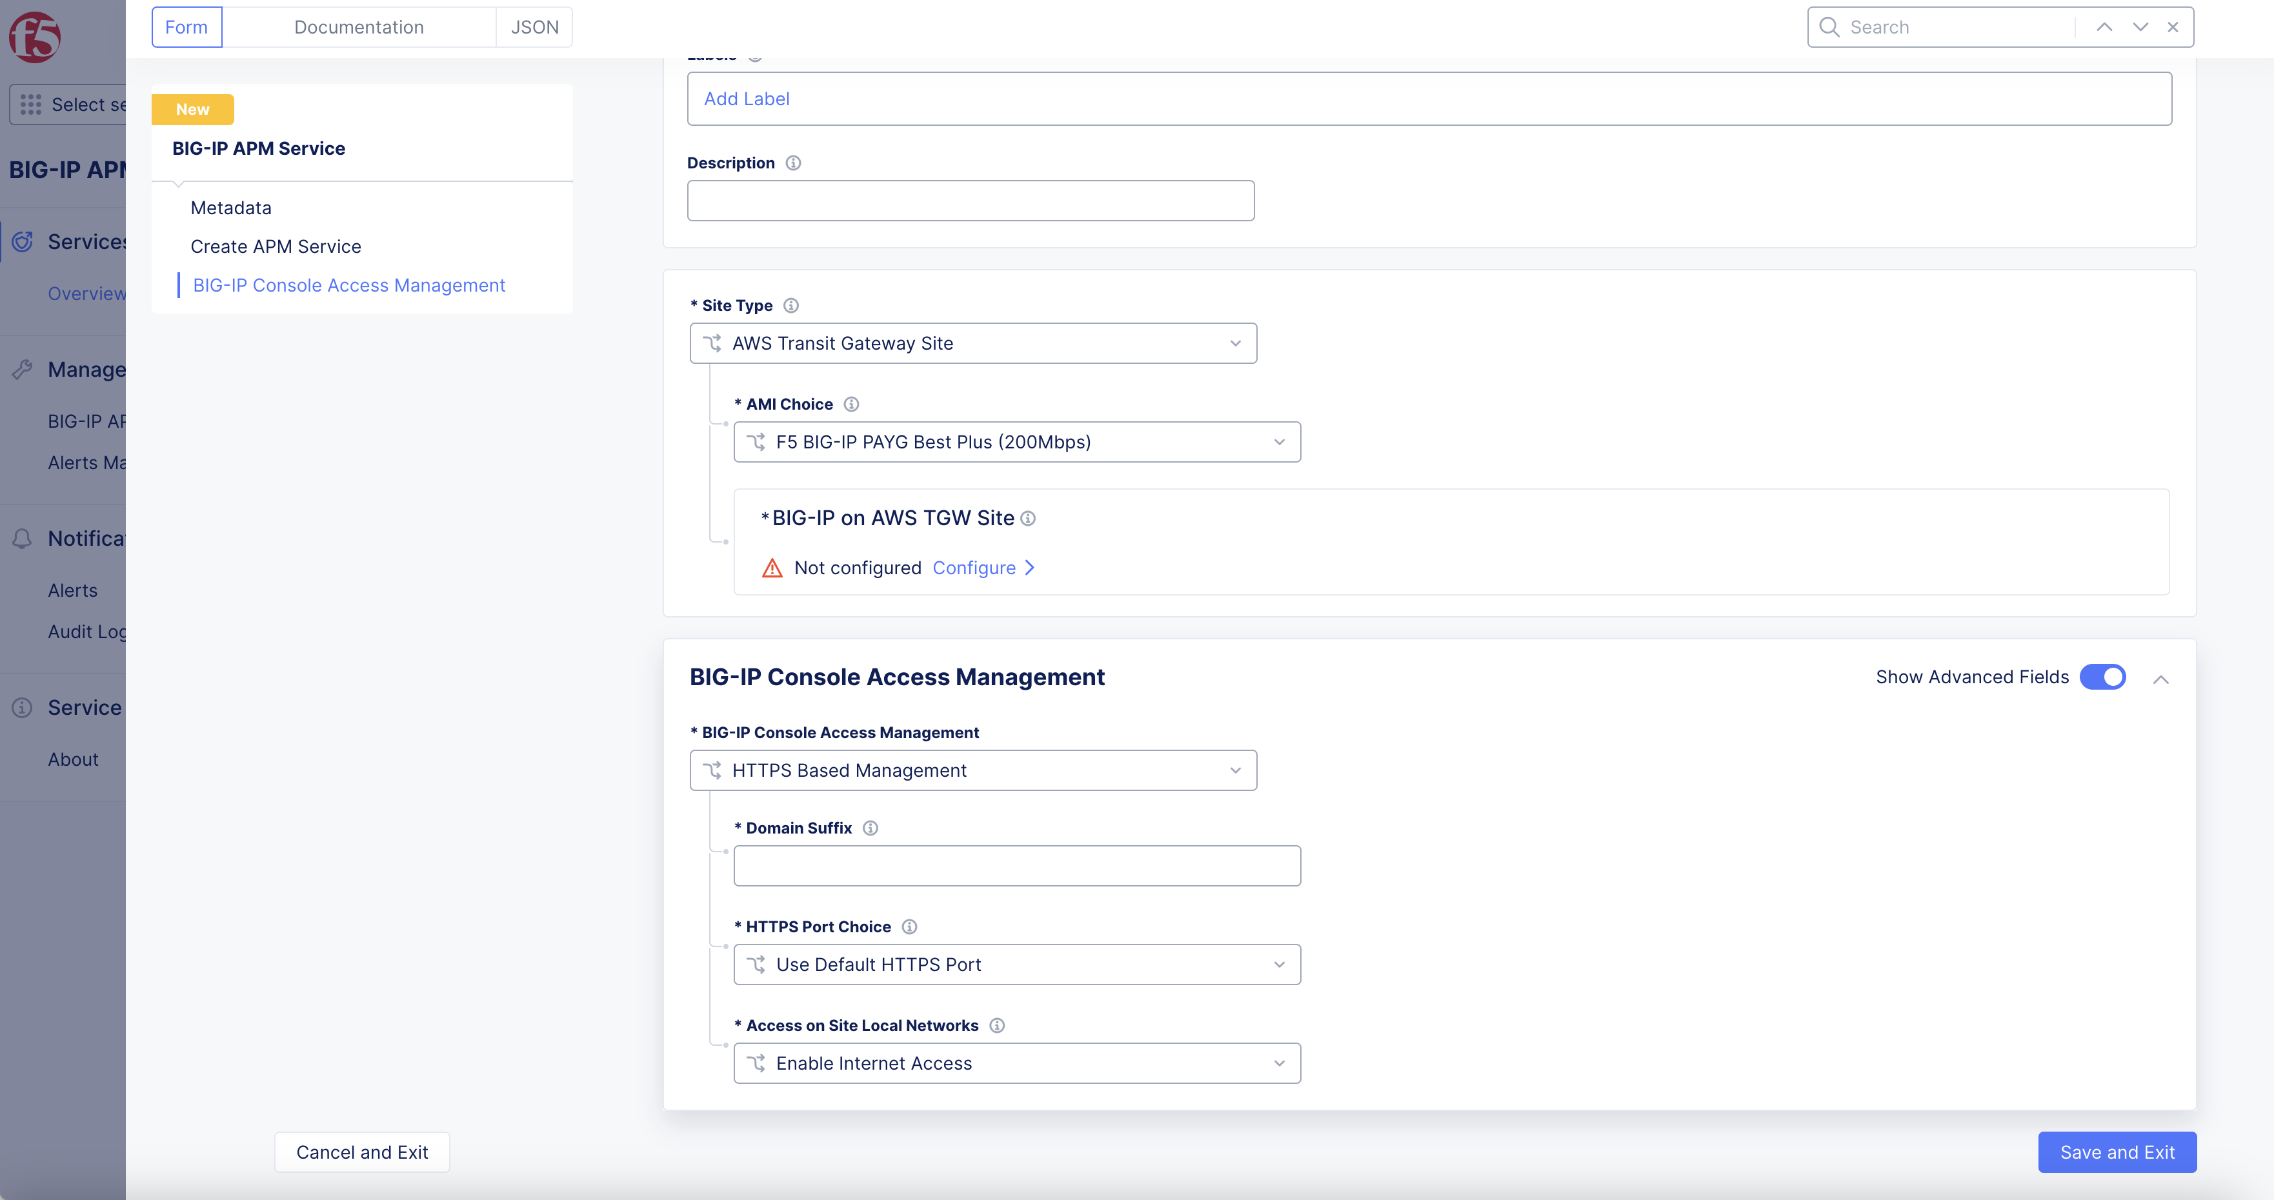Click info icon beside AMI Choice
Viewport: 2274px width, 1200px height.
point(851,404)
